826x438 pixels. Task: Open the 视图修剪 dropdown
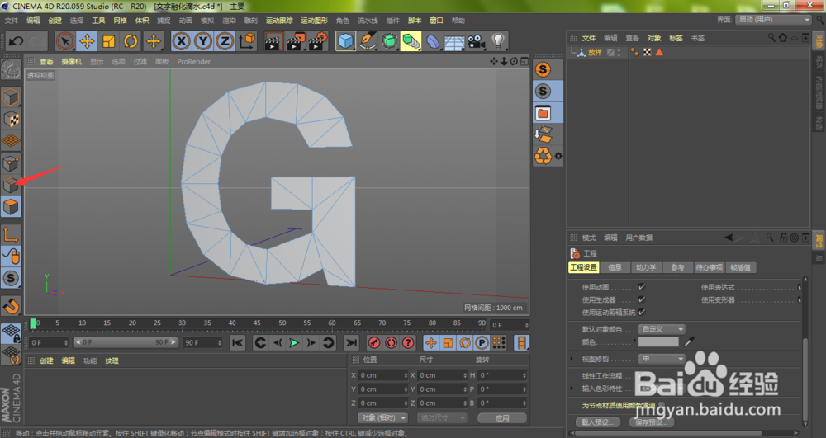662,359
